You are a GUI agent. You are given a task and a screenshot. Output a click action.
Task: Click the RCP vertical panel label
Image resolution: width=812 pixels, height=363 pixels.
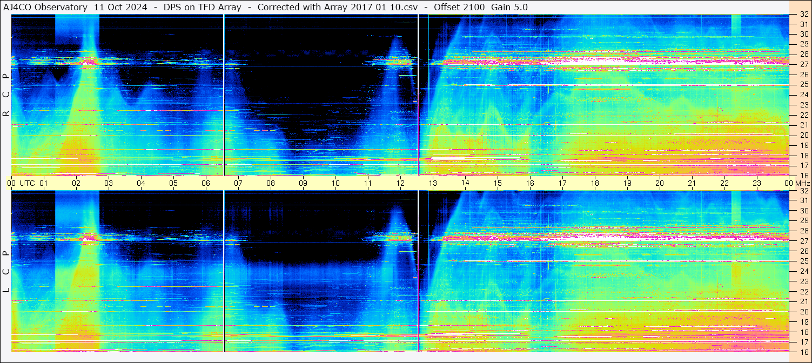pos(6,95)
